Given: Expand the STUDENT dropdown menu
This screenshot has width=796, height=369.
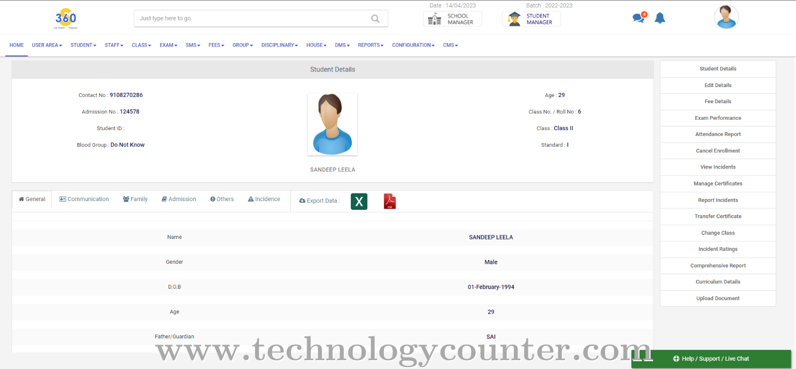Looking at the screenshot, I should [84, 45].
